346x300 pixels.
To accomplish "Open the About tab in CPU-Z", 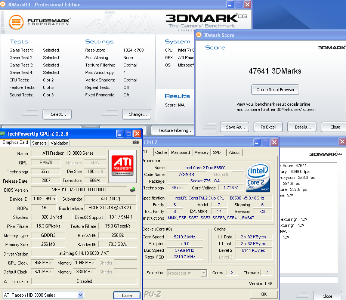I will (x=234, y=152).
